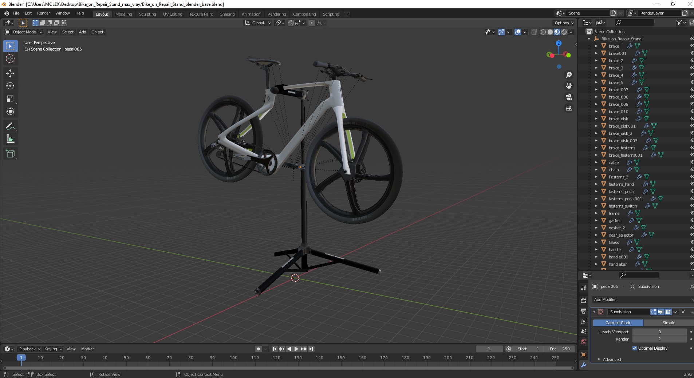Select the Annotate tool
The height and width of the screenshot is (378, 694).
(10, 126)
